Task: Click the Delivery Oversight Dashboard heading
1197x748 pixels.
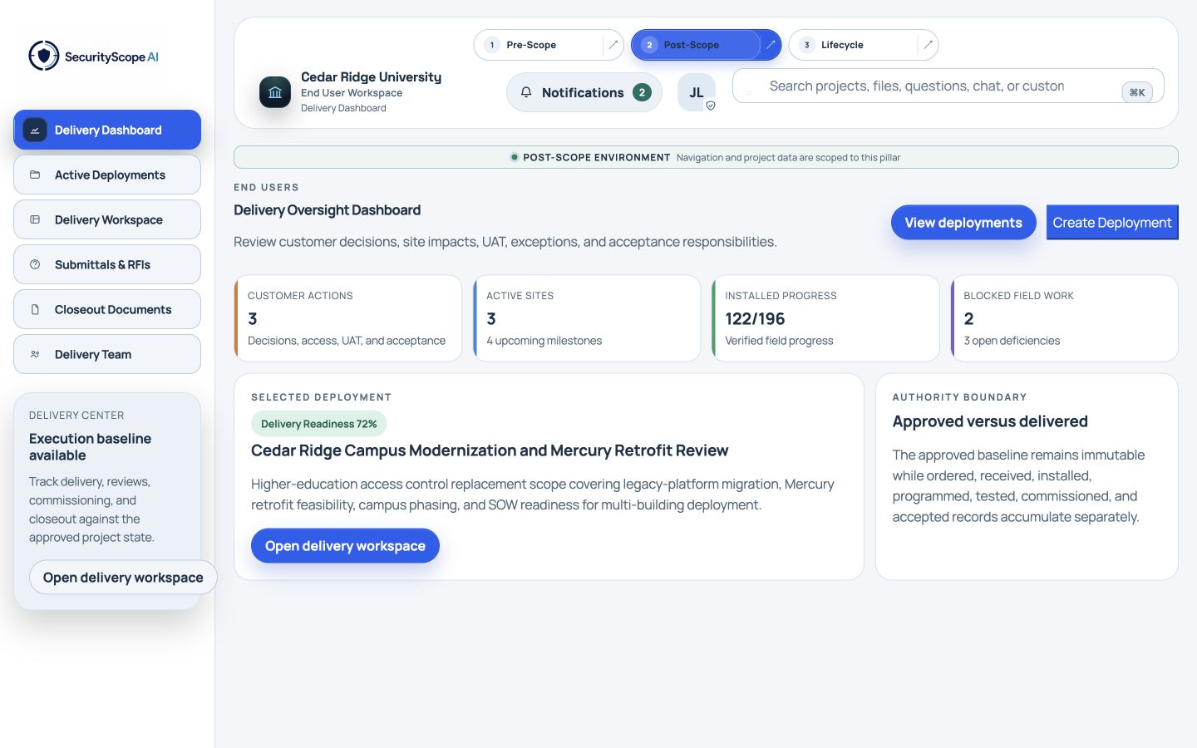Action: [328, 210]
